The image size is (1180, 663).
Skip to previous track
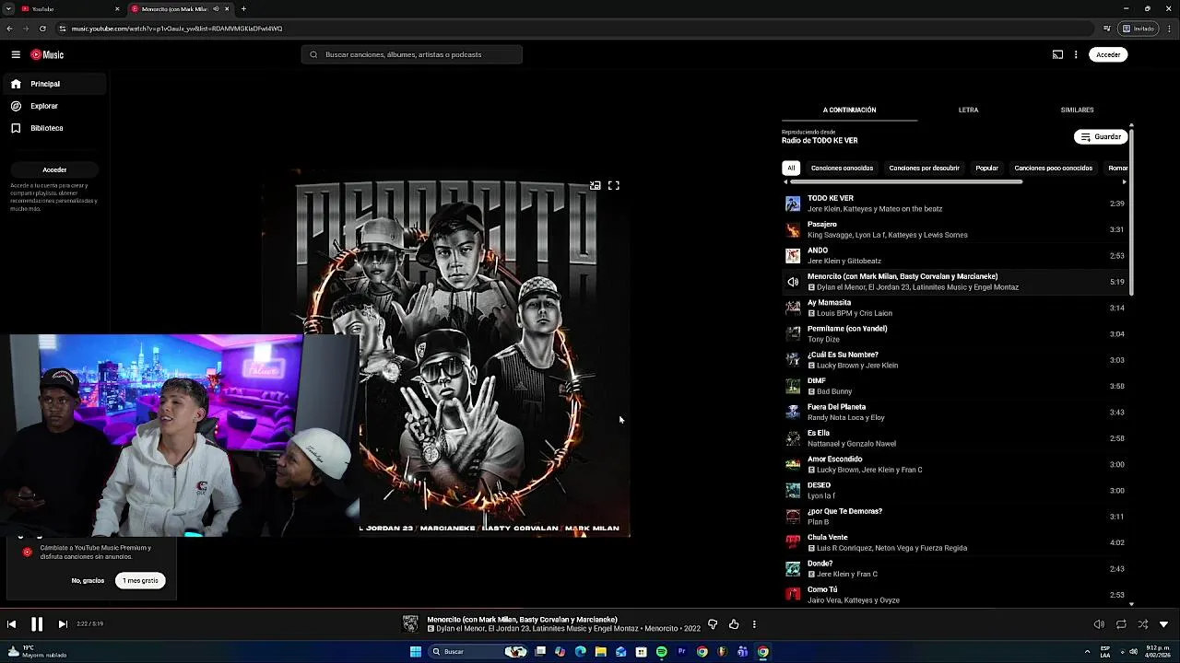coord(11,624)
